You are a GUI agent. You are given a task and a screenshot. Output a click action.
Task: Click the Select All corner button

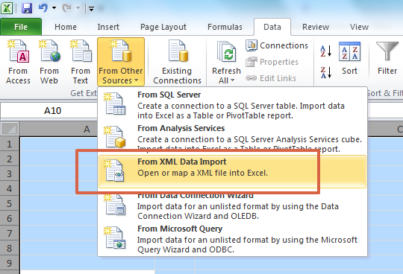[x=10, y=129]
